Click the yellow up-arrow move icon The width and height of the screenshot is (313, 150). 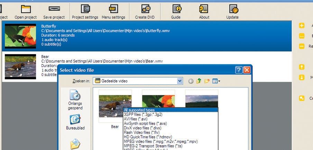302,67
